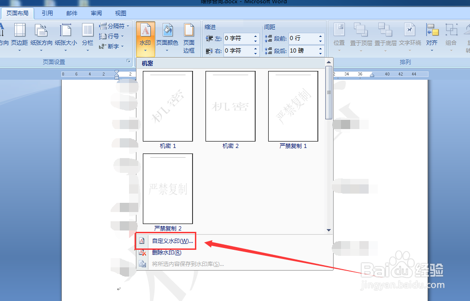This screenshot has height=301, width=470.
Task: Open the 纸张大小 paper size menu
Action: pos(65,38)
